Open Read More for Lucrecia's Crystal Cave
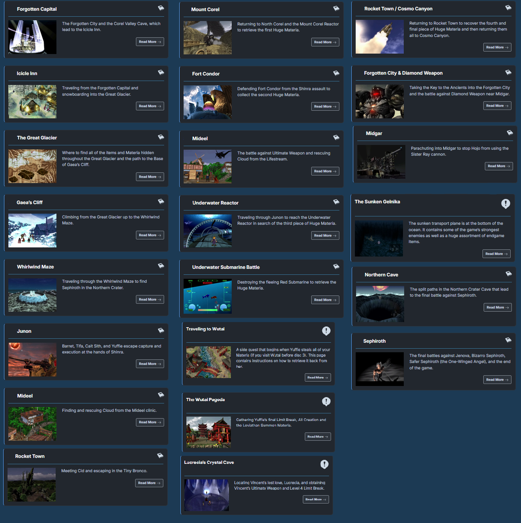 click(316, 499)
